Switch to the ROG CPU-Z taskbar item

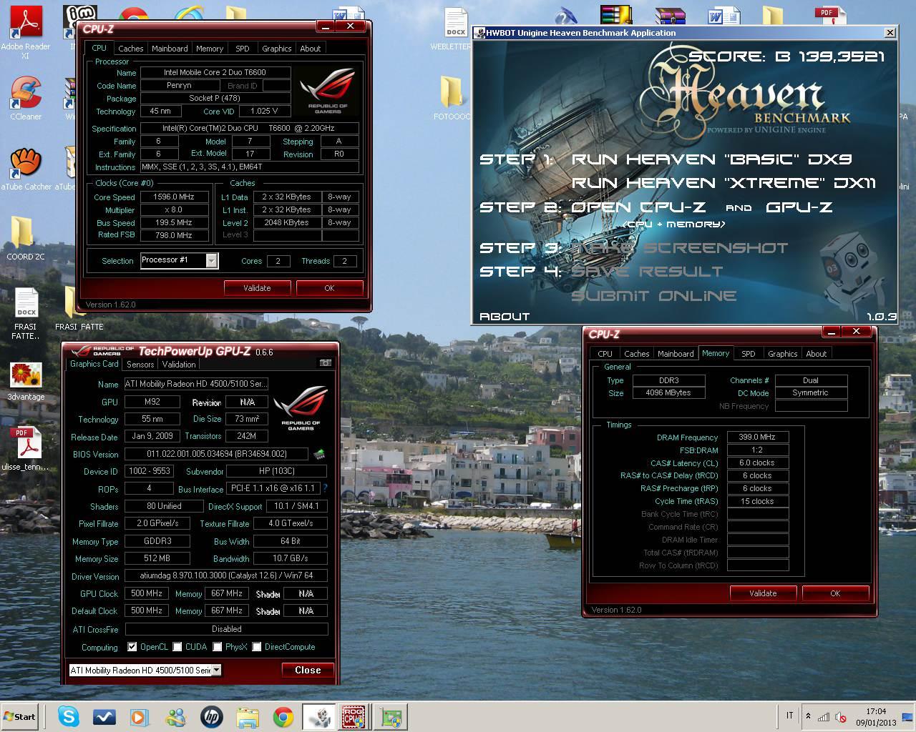coord(354,716)
